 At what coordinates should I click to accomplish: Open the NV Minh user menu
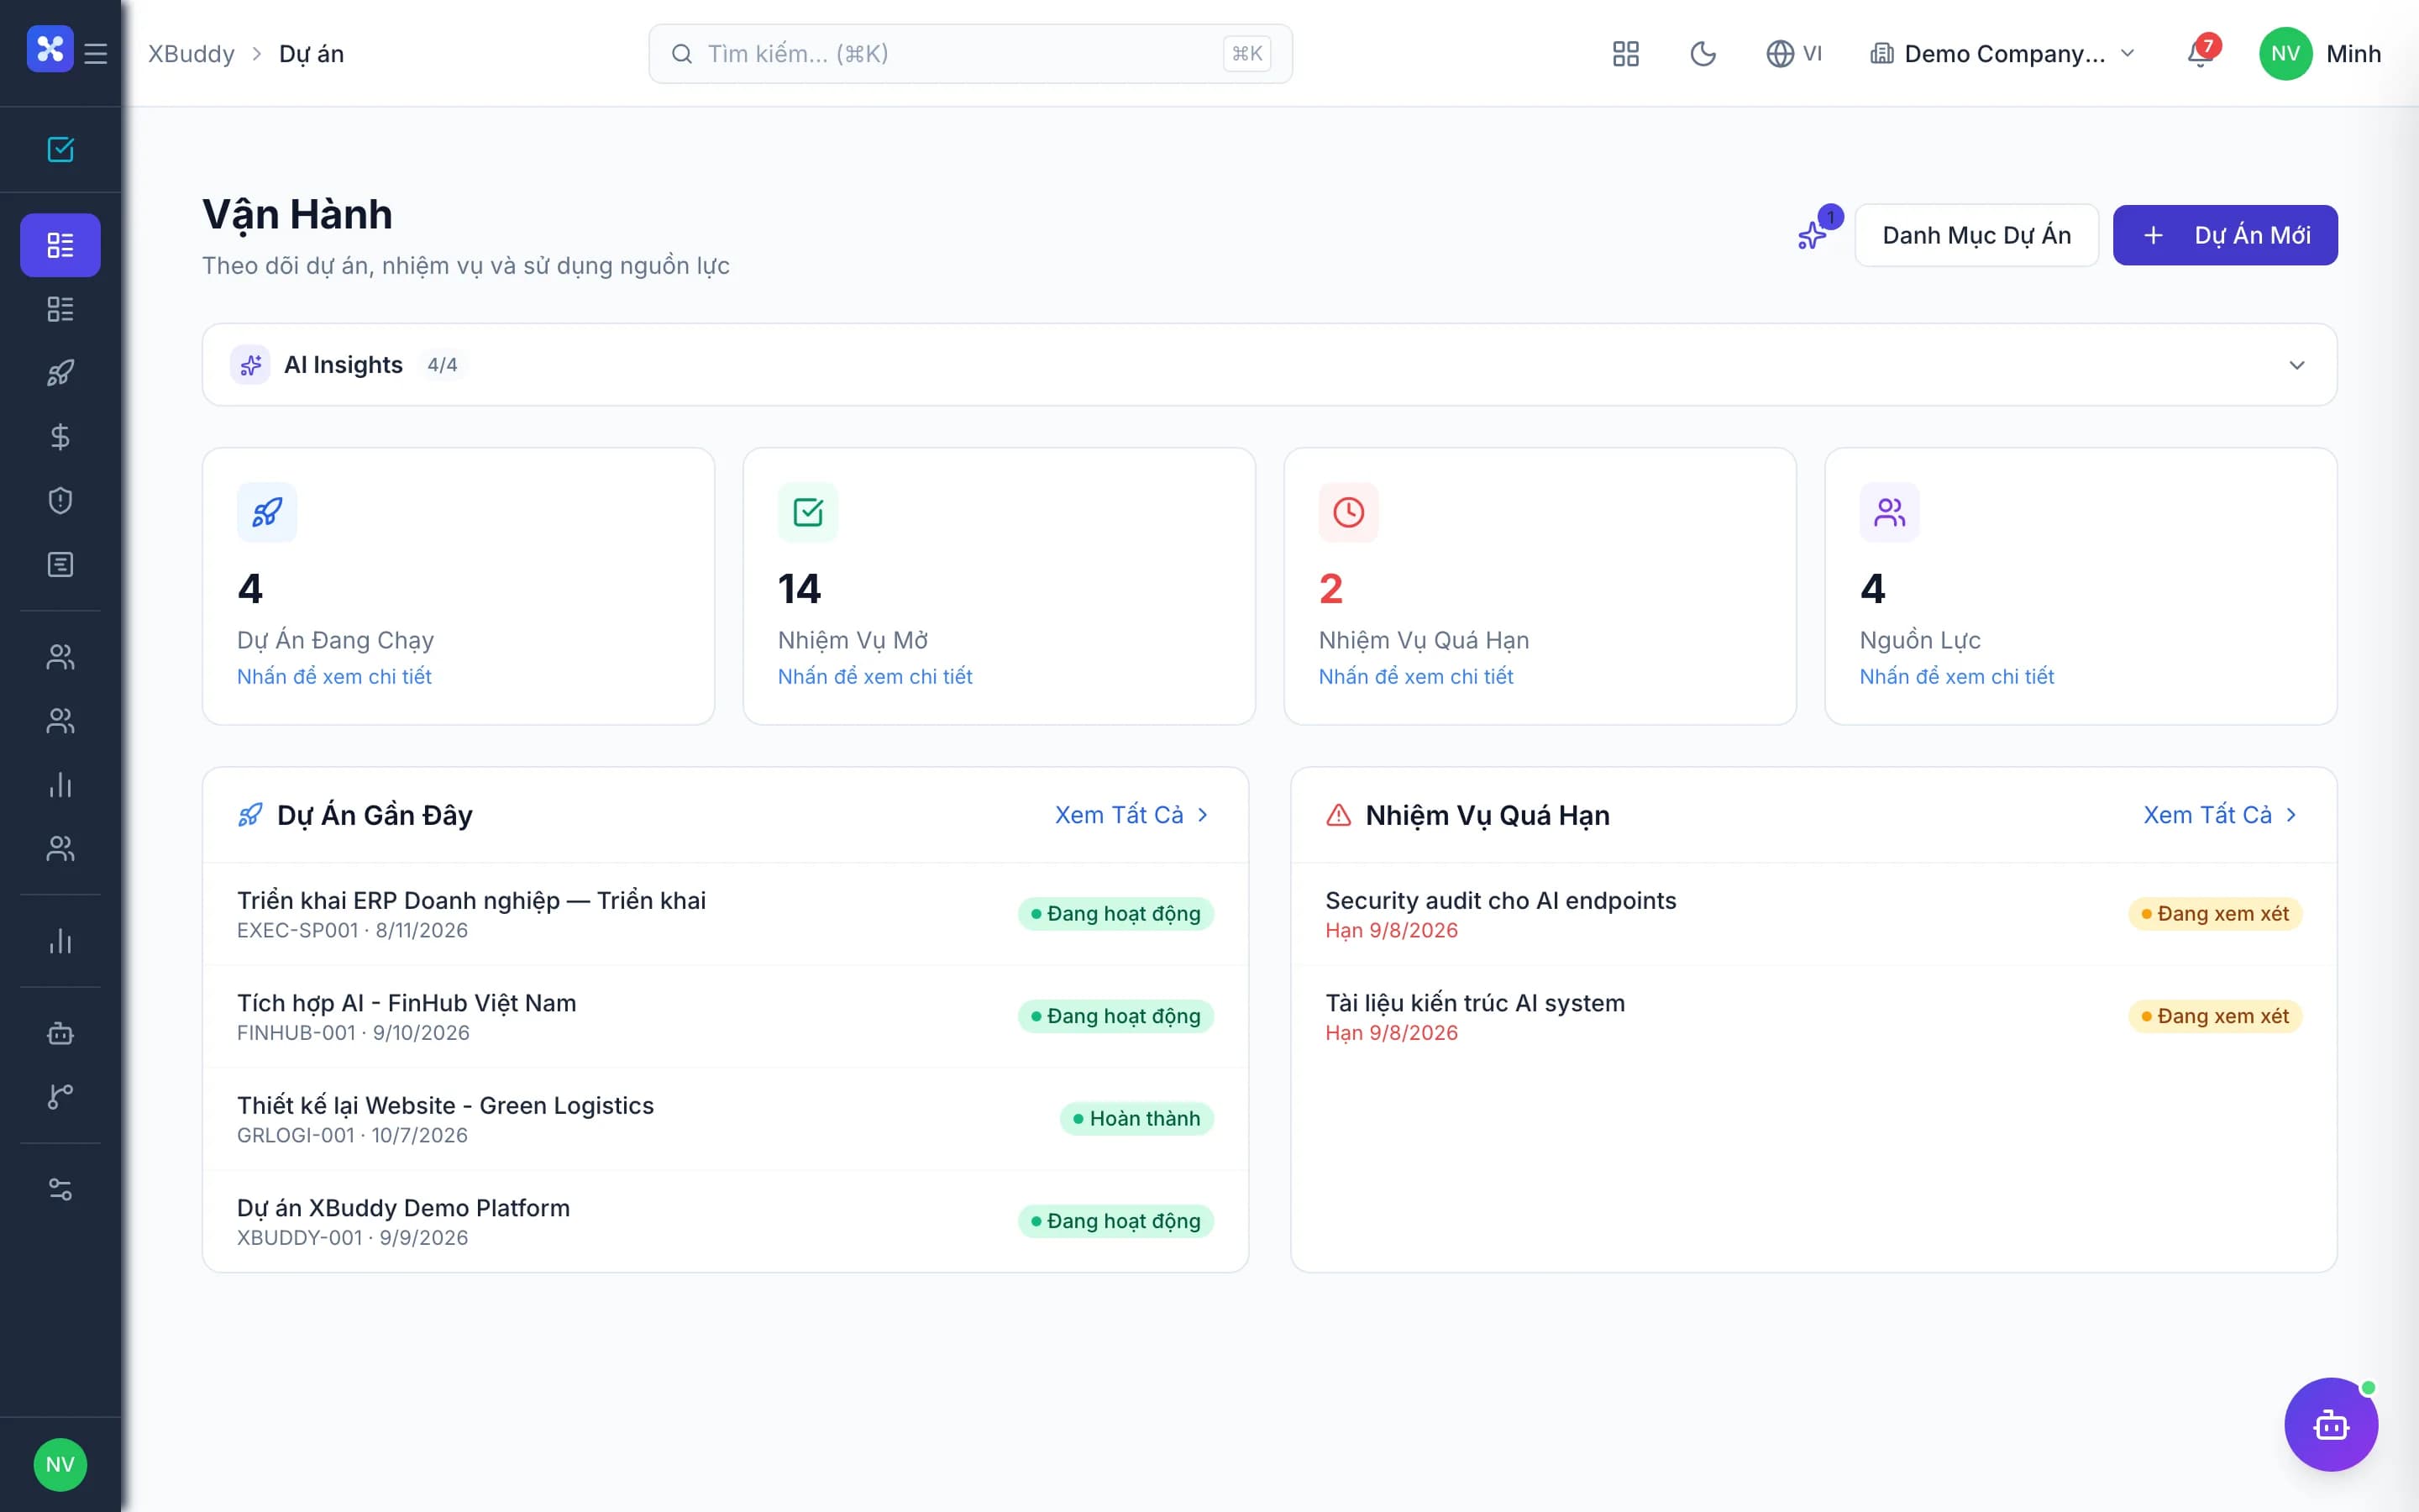point(2320,54)
